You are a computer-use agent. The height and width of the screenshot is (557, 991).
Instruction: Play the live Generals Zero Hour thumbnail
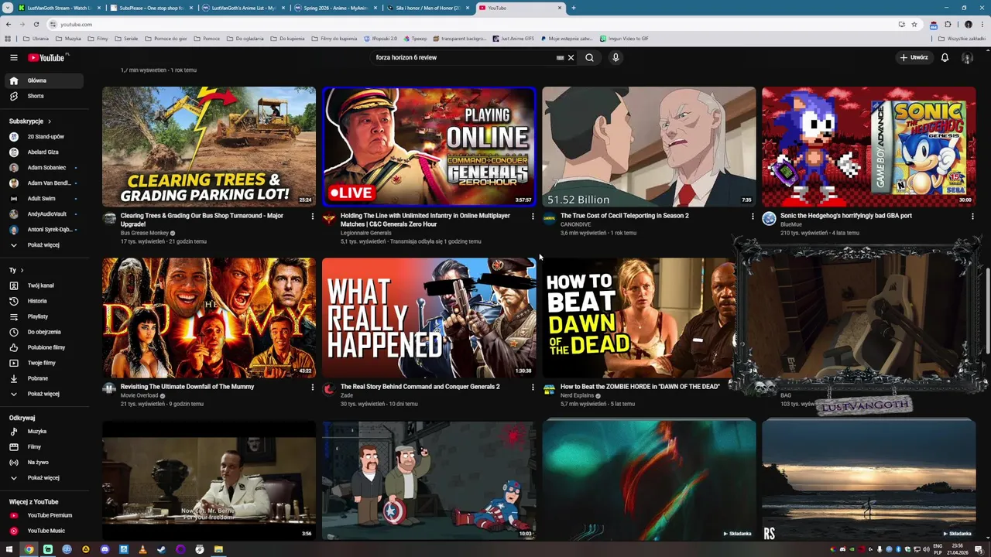pos(429,147)
